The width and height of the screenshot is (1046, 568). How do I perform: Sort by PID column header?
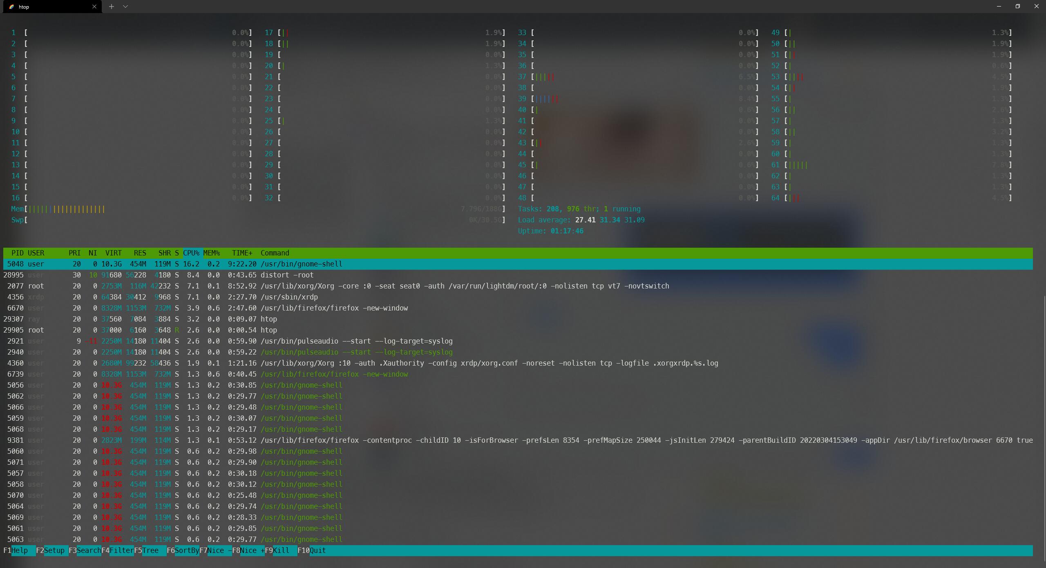tap(17, 253)
